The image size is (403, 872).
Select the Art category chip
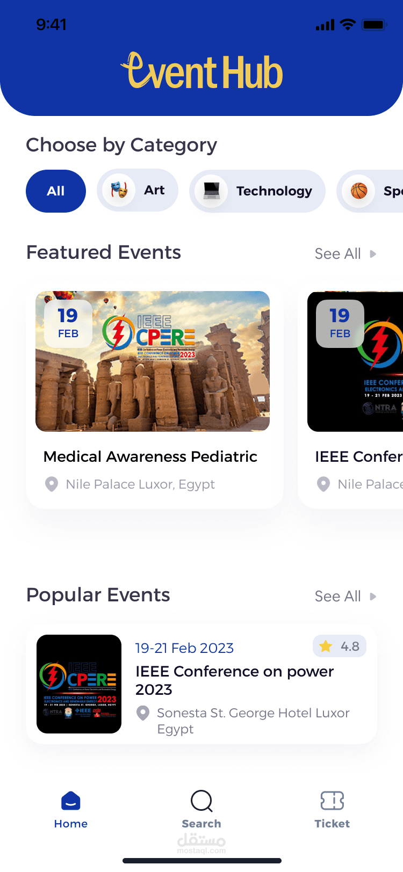(x=154, y=190)
